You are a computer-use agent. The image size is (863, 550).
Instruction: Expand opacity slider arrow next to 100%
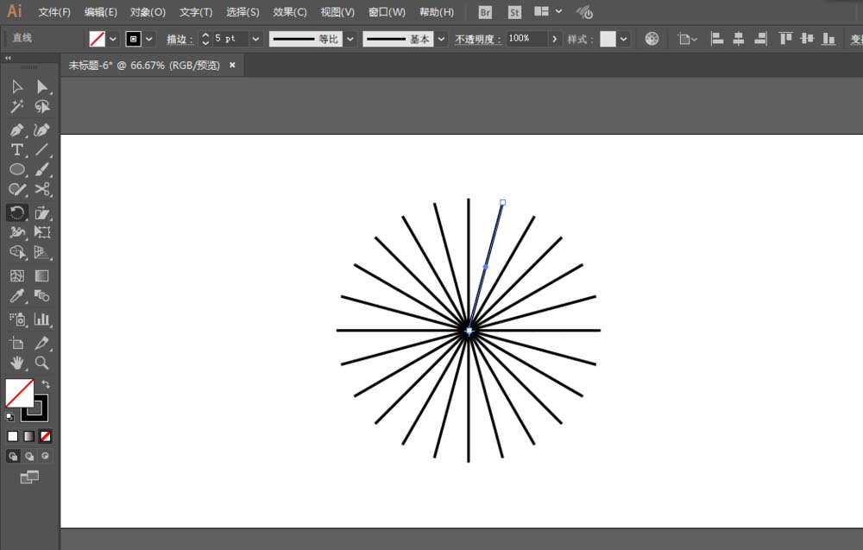click(554, 39)
